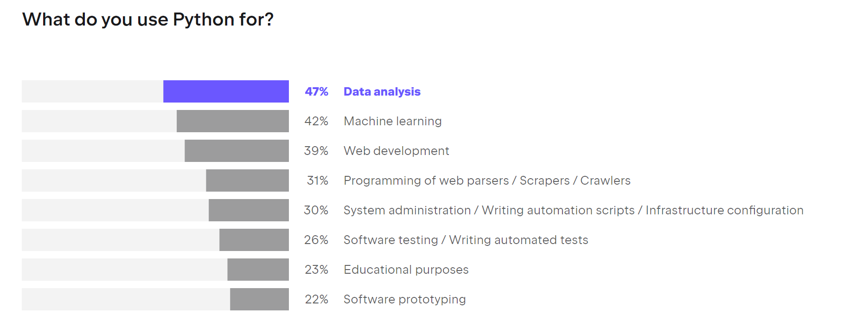Click the purple Data analysis bar
The image size is (850, 322).
tap(226, 91)
